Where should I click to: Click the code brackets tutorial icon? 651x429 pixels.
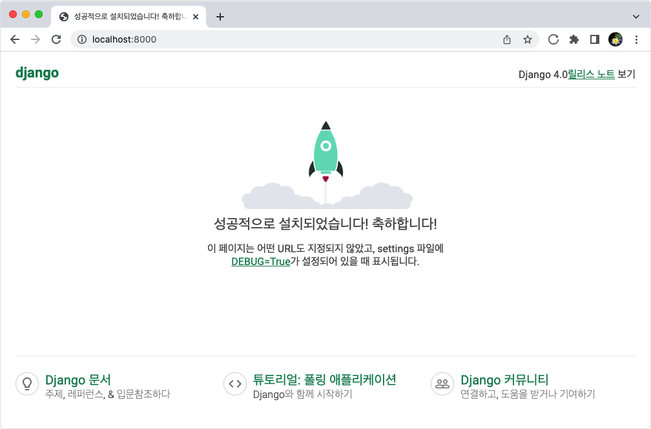pos(235,384)
